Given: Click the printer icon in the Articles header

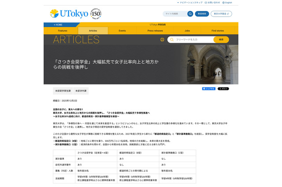Looking at the screenshot, I should pos(162,40).
